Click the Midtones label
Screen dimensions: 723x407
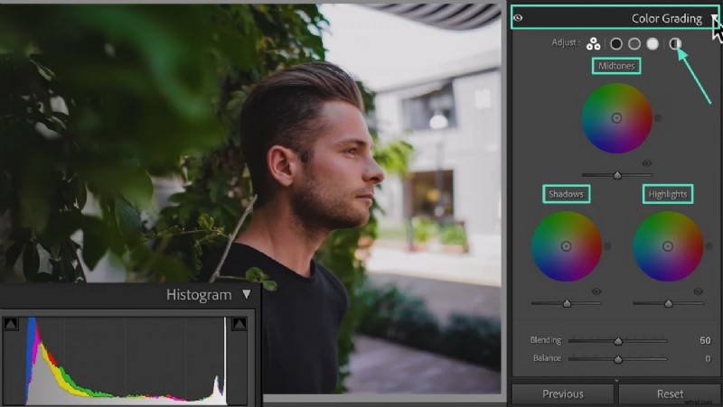[616, 66]
